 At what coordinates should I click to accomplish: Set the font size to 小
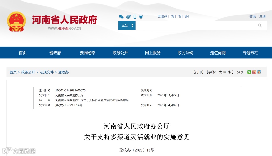point(229,72)
